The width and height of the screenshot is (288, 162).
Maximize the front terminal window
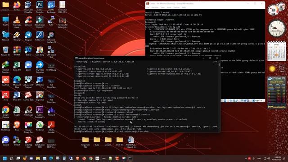point(210,58)
